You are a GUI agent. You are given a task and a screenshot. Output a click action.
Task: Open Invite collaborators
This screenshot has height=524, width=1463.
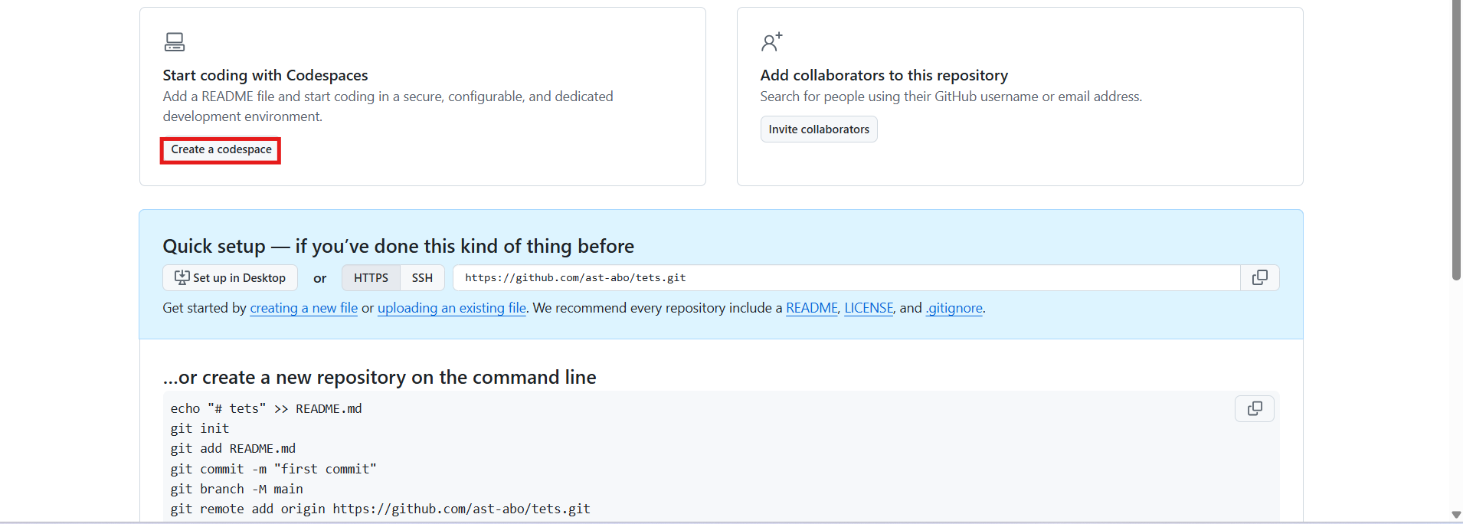pos(819,129)
